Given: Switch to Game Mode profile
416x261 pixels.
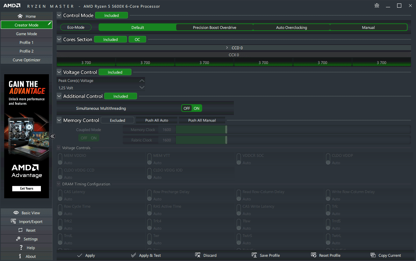Looking at the screenshot, I should (x=27, y=34).
